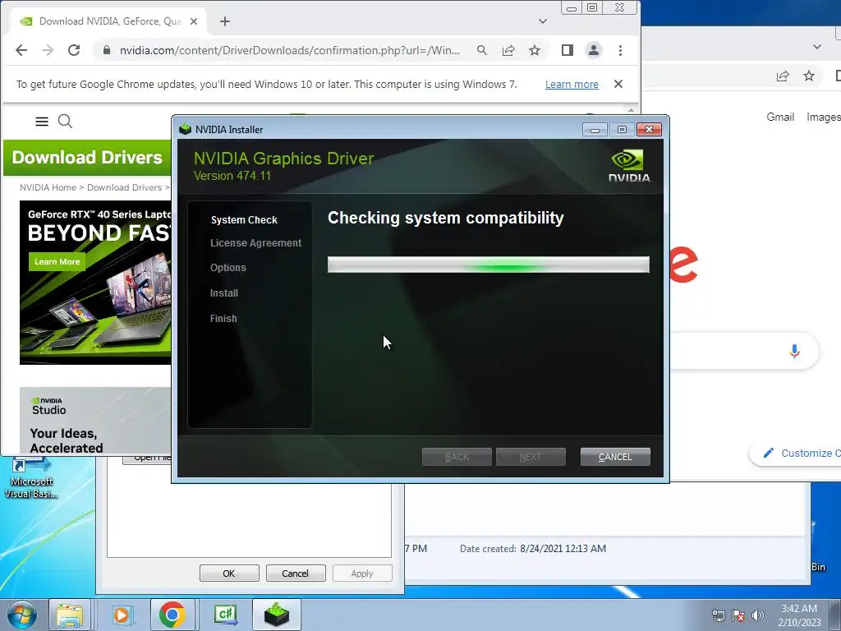
Task: Click share page icon in NVIDIA Chrome window
Action: 508,50
